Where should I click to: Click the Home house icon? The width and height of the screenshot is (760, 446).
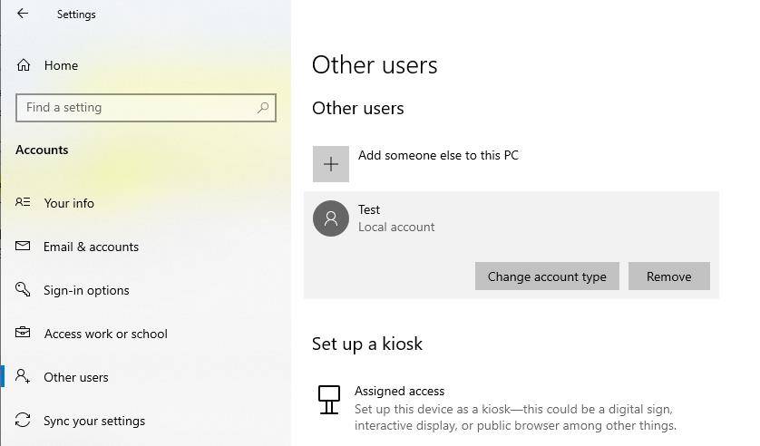pyautogui.click(x=24, y=65)
